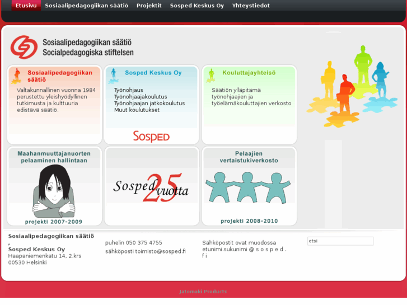Click projekti 2008-2010 caption
Viewport: 407px width, 305px height.
[249, 221]
